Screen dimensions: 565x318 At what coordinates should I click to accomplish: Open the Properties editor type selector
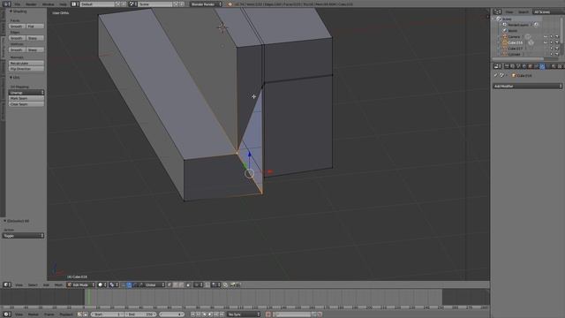point(497,66)
